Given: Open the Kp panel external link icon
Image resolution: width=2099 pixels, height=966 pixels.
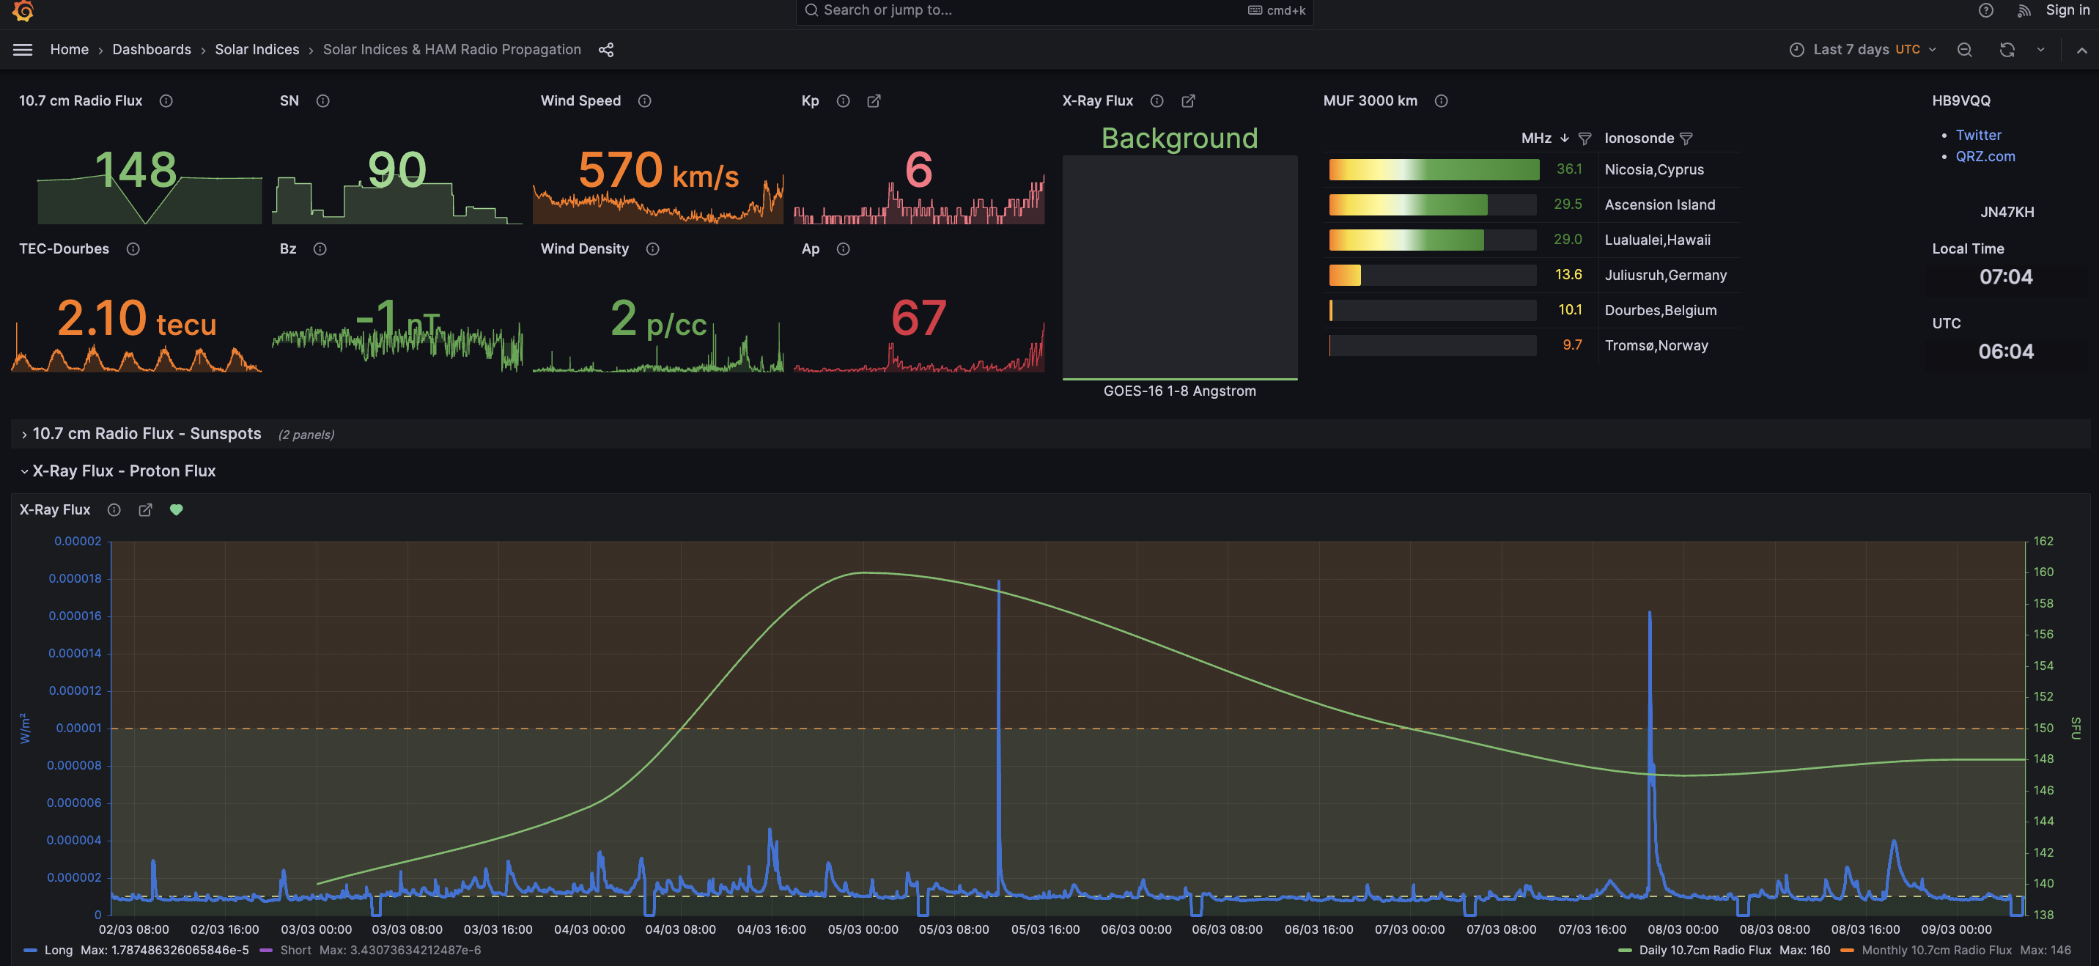Looking at the screenshot, I should 874,101.
